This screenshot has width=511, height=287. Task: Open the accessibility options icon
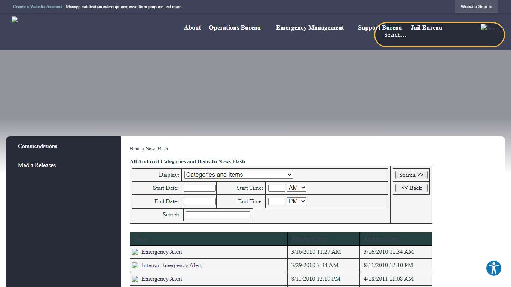tap(493, 268)
